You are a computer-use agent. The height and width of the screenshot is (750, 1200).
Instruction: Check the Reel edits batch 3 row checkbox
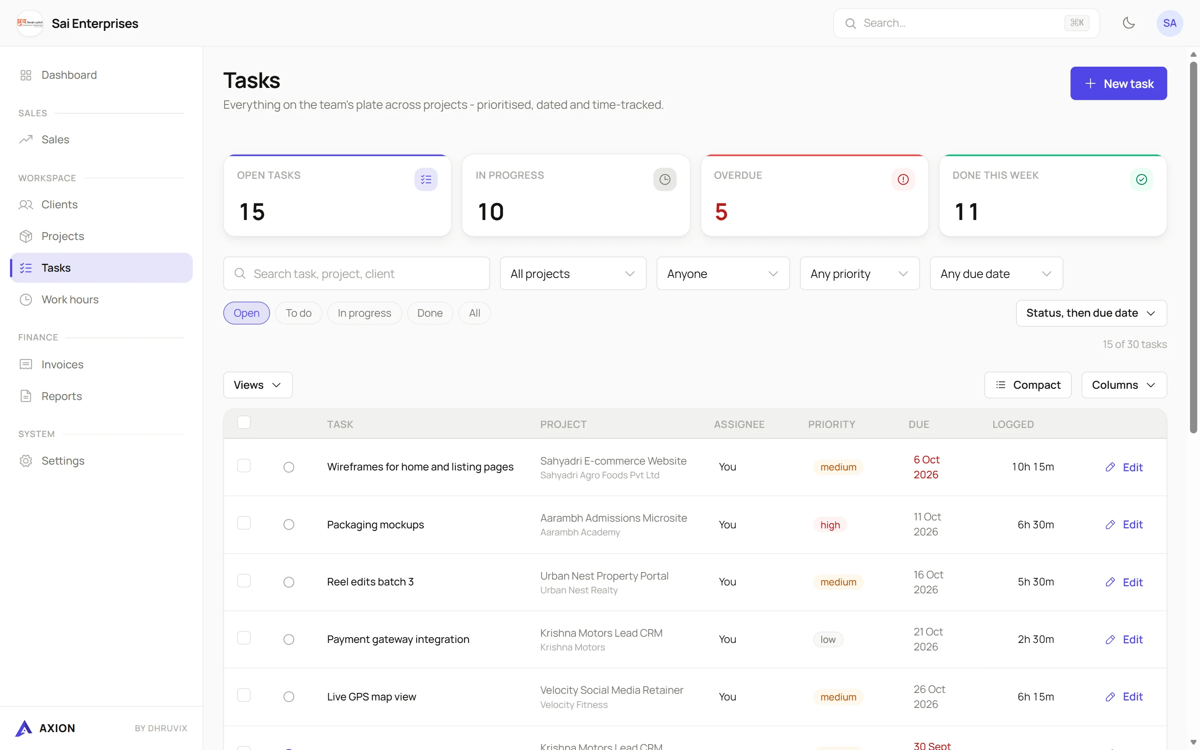(244, 581)
